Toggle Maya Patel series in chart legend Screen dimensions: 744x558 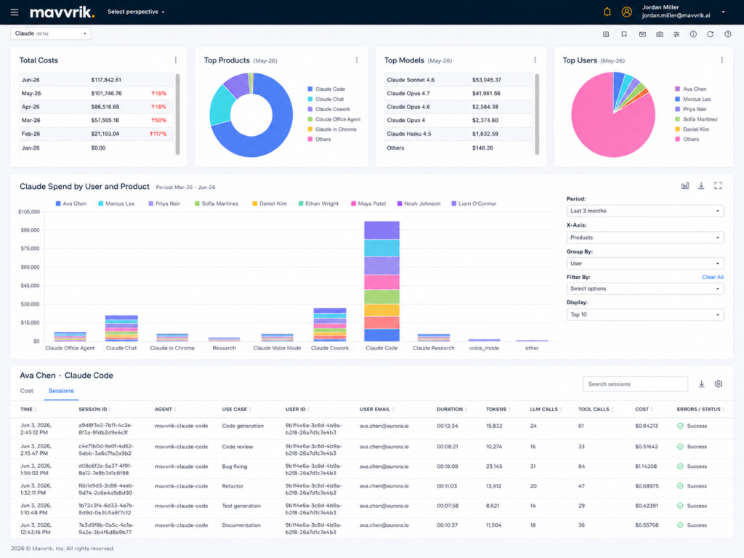(368, 203)
